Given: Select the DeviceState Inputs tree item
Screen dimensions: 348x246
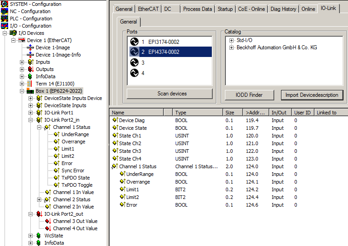Looking at the screenshot, I should (x=65, y=105).
